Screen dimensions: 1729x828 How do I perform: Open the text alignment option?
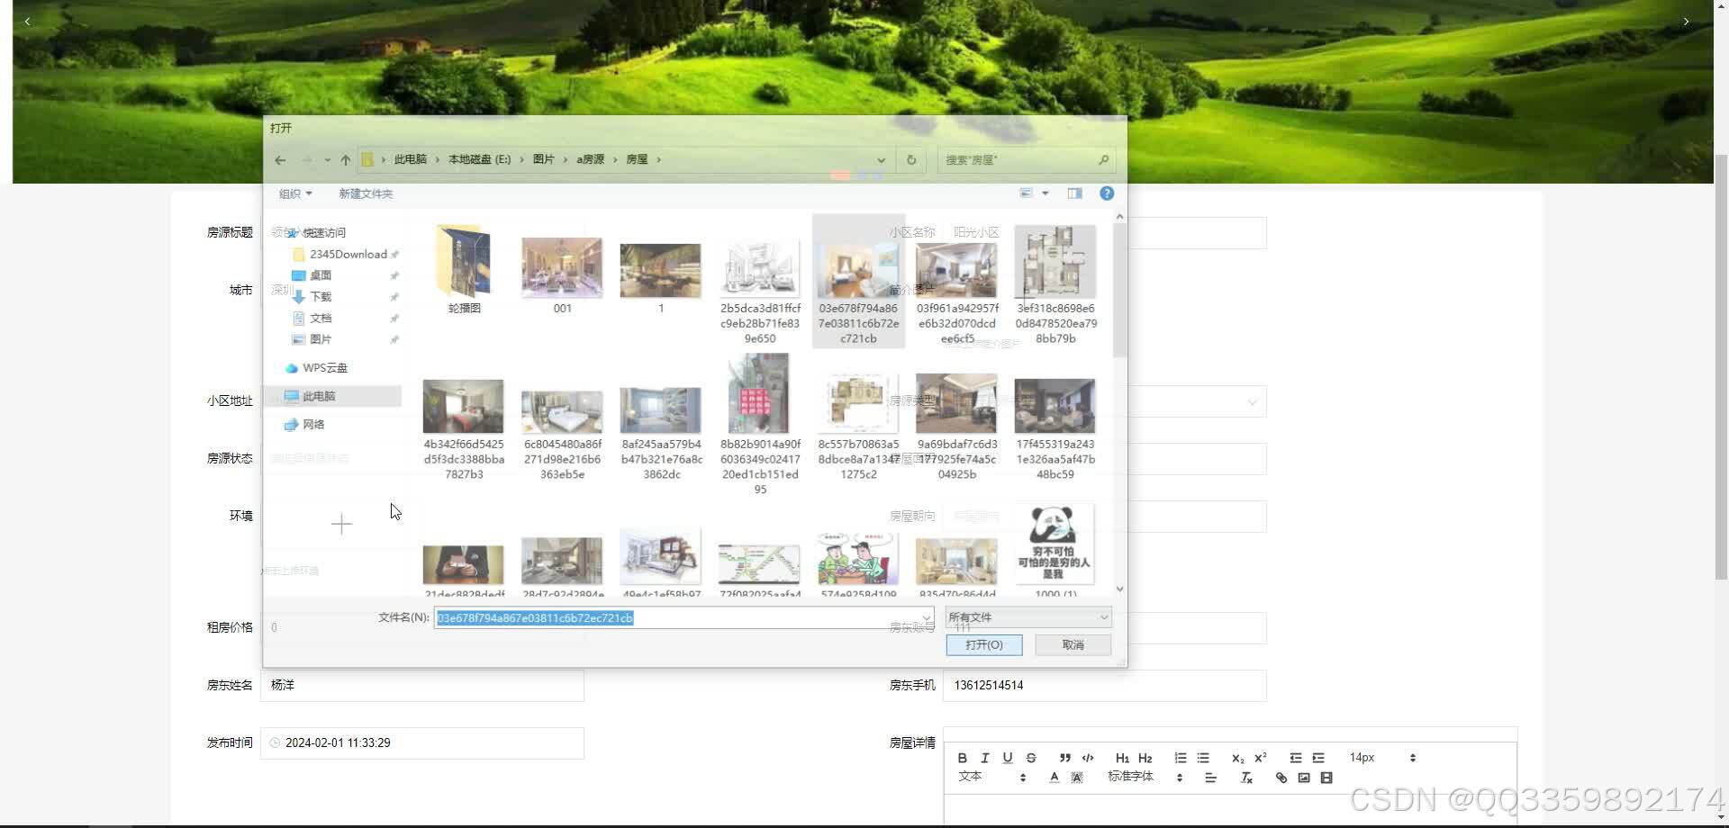(1210, 778)
